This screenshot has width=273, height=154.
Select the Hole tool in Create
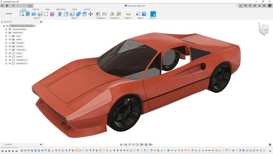coord(40,14)
